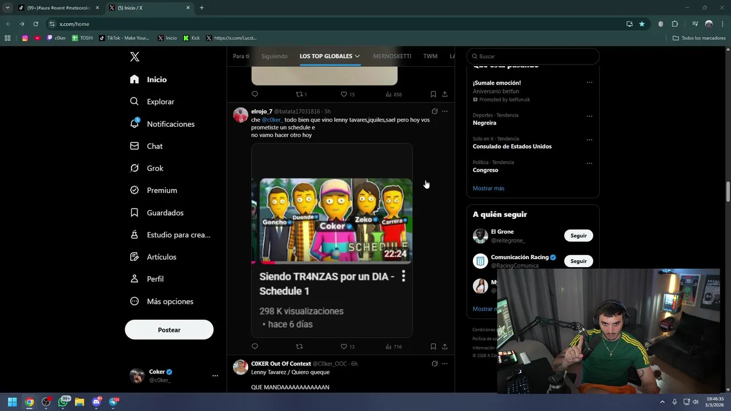Open Todos los marcadores folder

tap(699, 38)
